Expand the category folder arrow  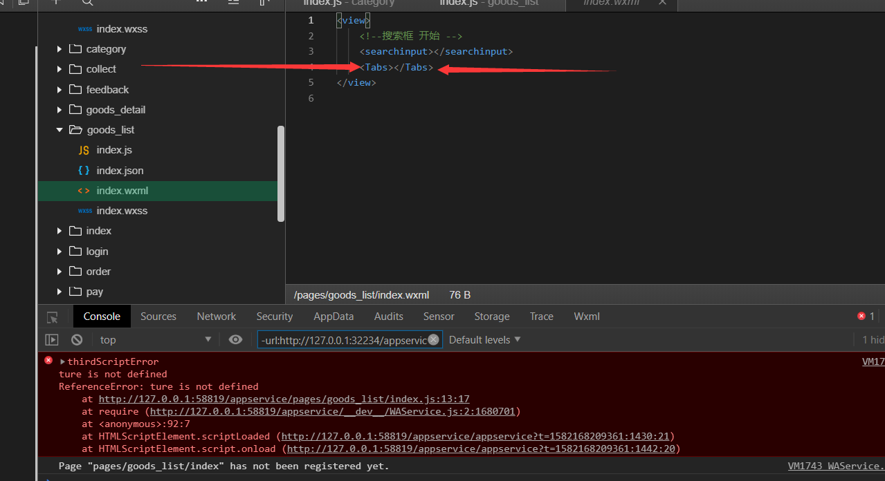point(60,49)
